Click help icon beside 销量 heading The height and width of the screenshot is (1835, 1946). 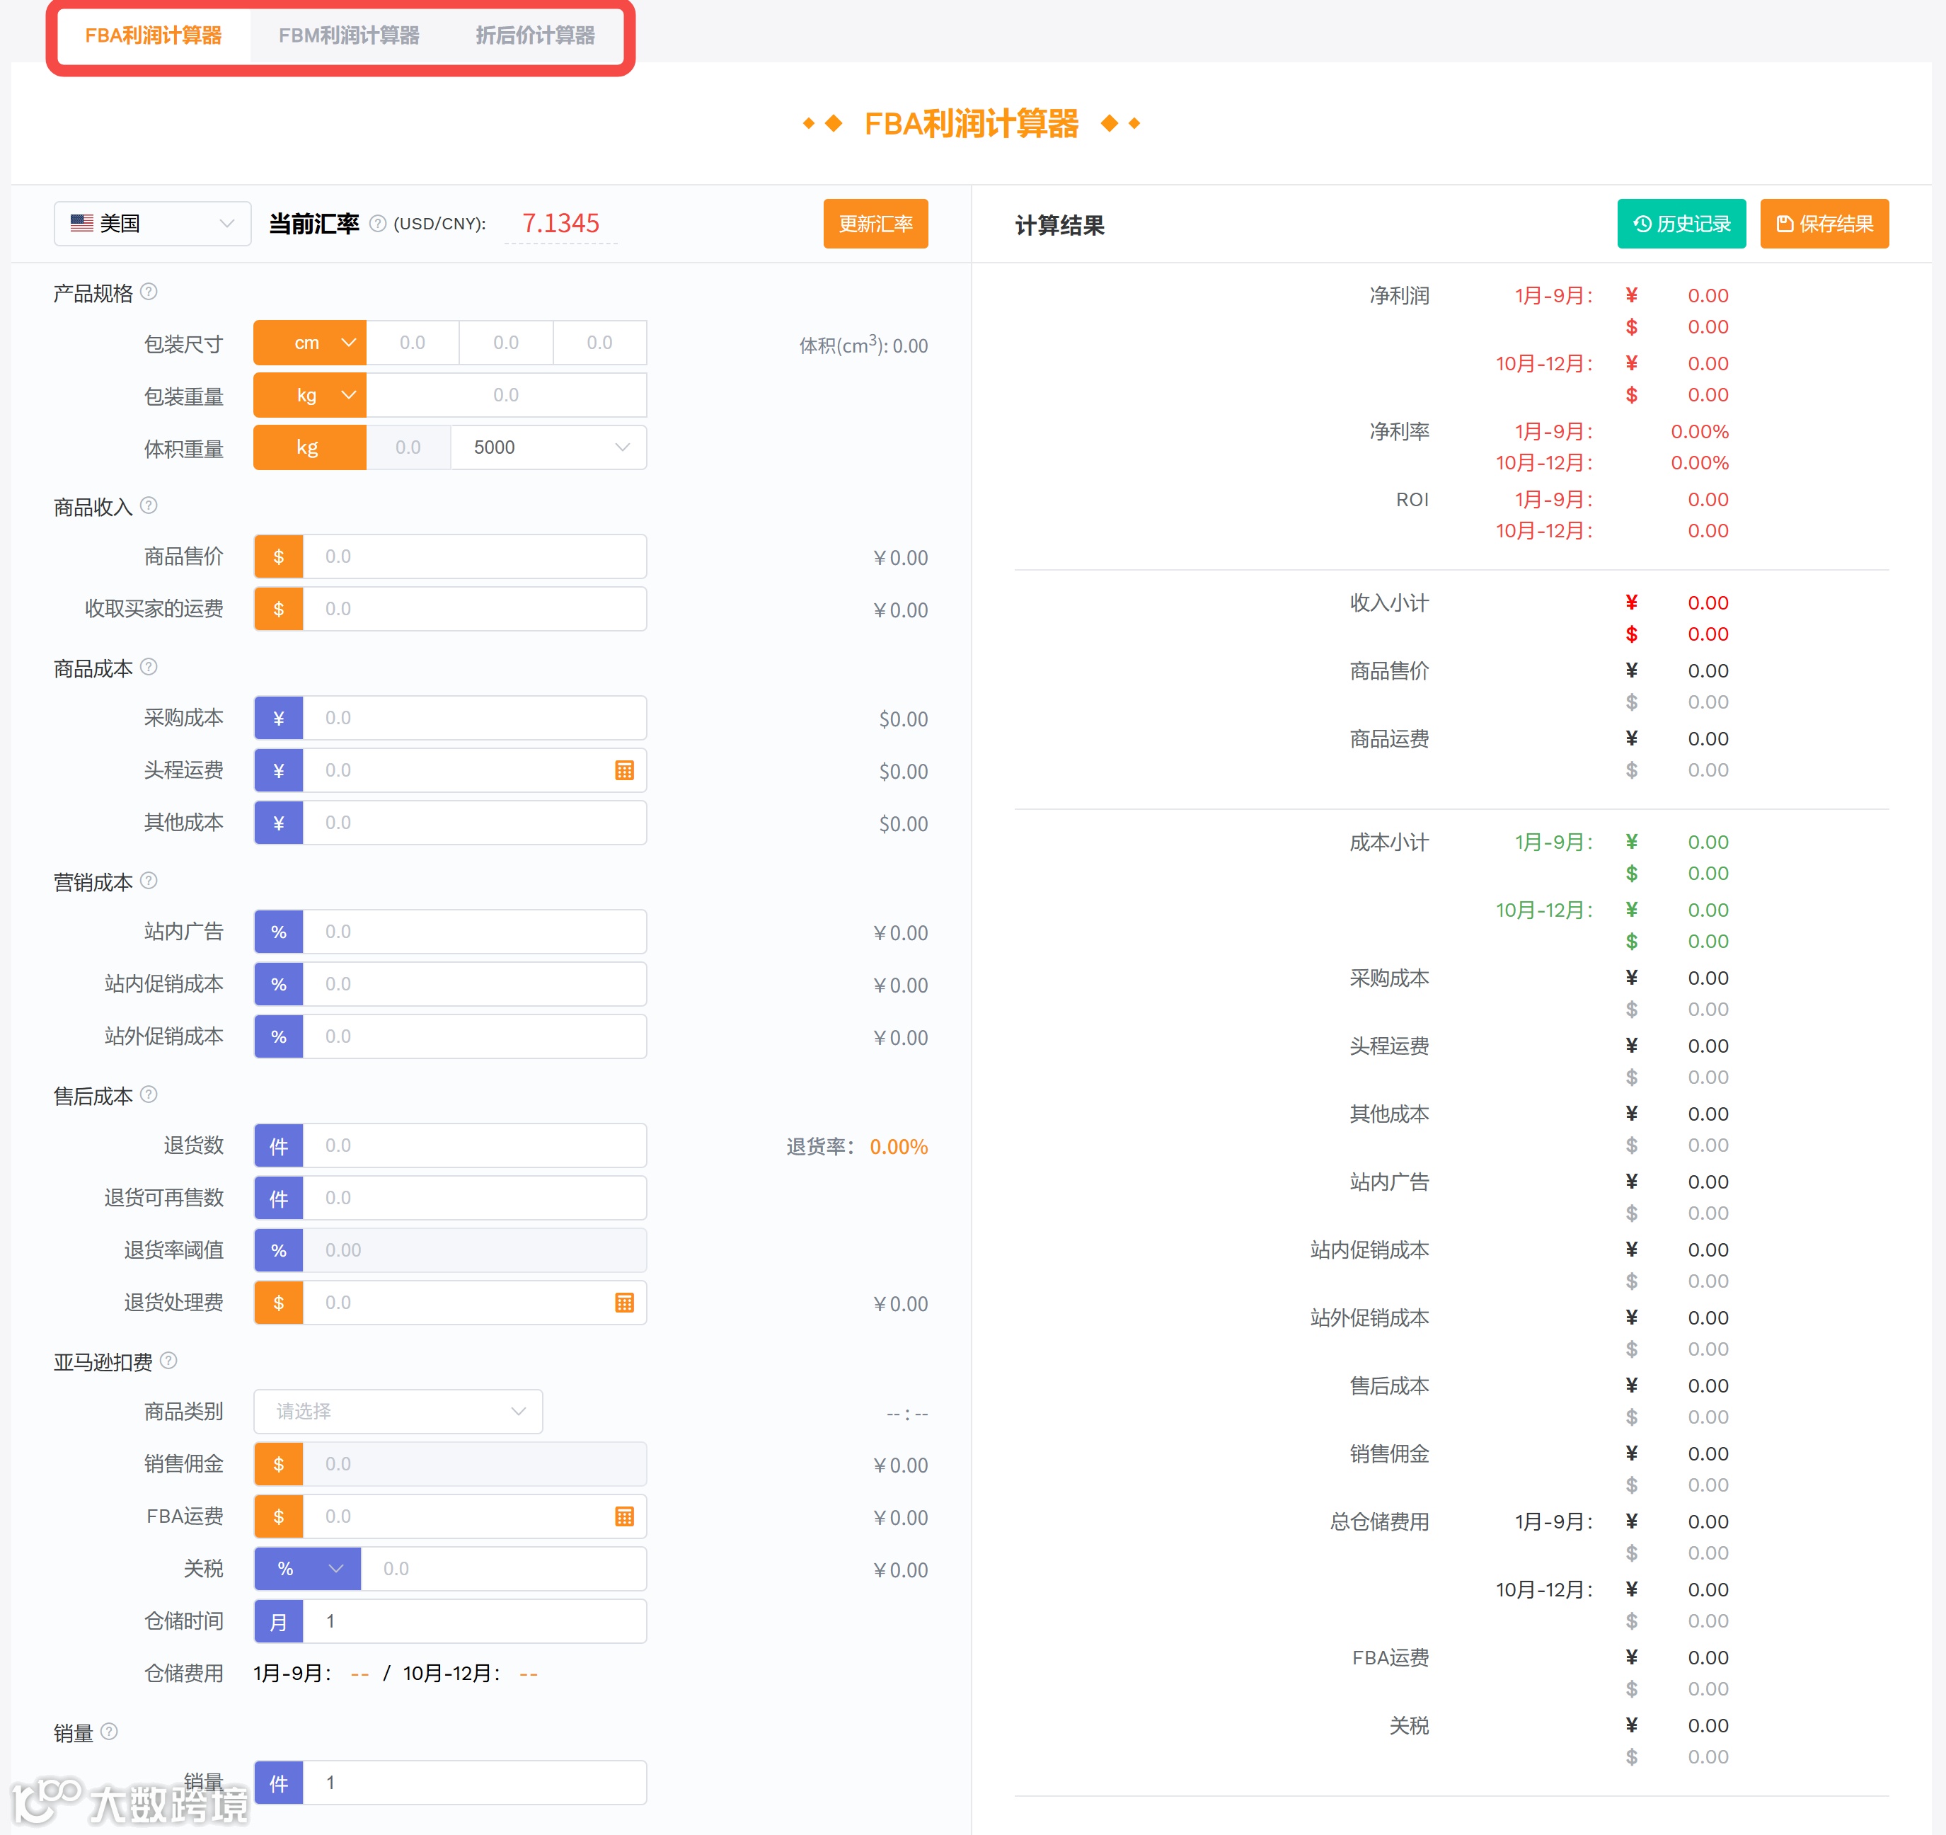[110, 1731]
